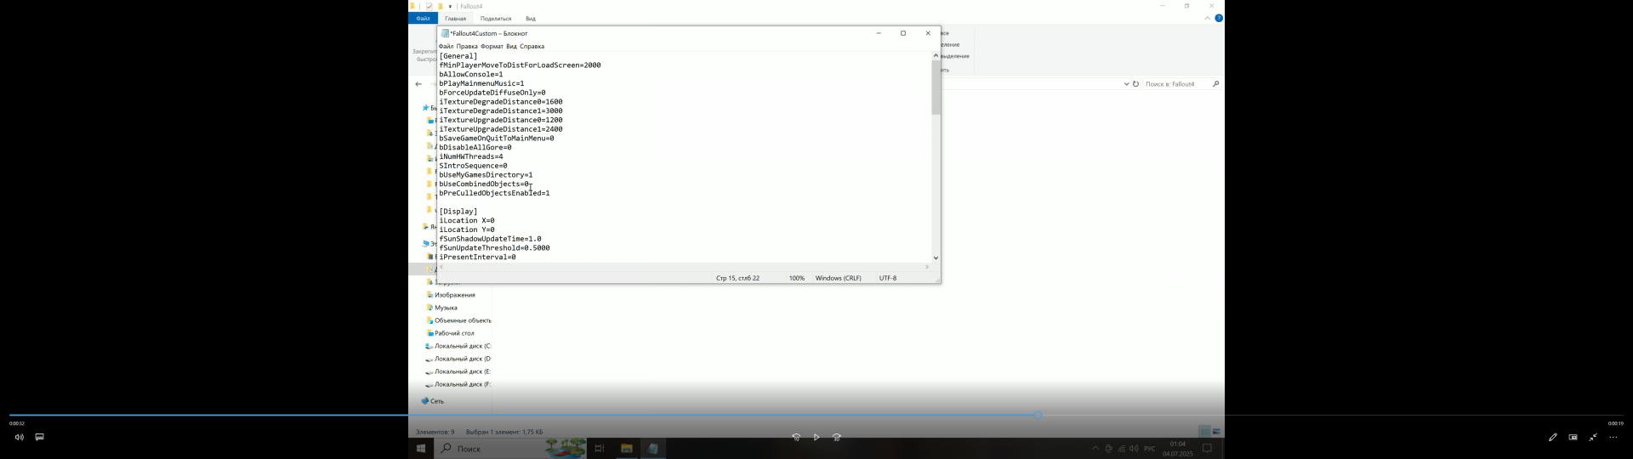Open the three-dots more options menu

(x=1613, y=438)
